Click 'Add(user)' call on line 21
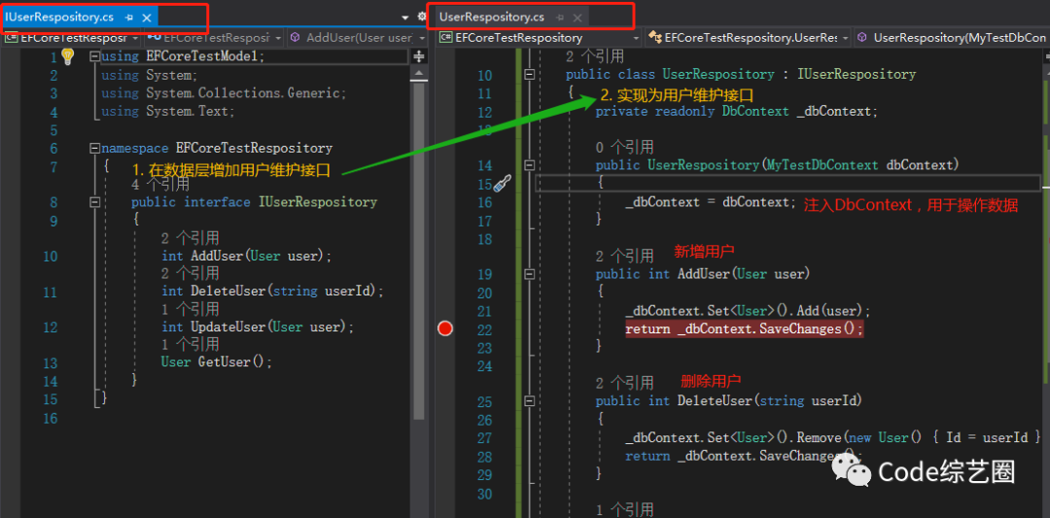Image resolution: width=1050 pixels, height=518 pixels. 829,311
